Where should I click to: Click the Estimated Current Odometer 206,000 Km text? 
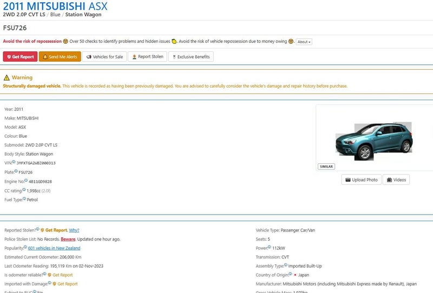point(43,257)
